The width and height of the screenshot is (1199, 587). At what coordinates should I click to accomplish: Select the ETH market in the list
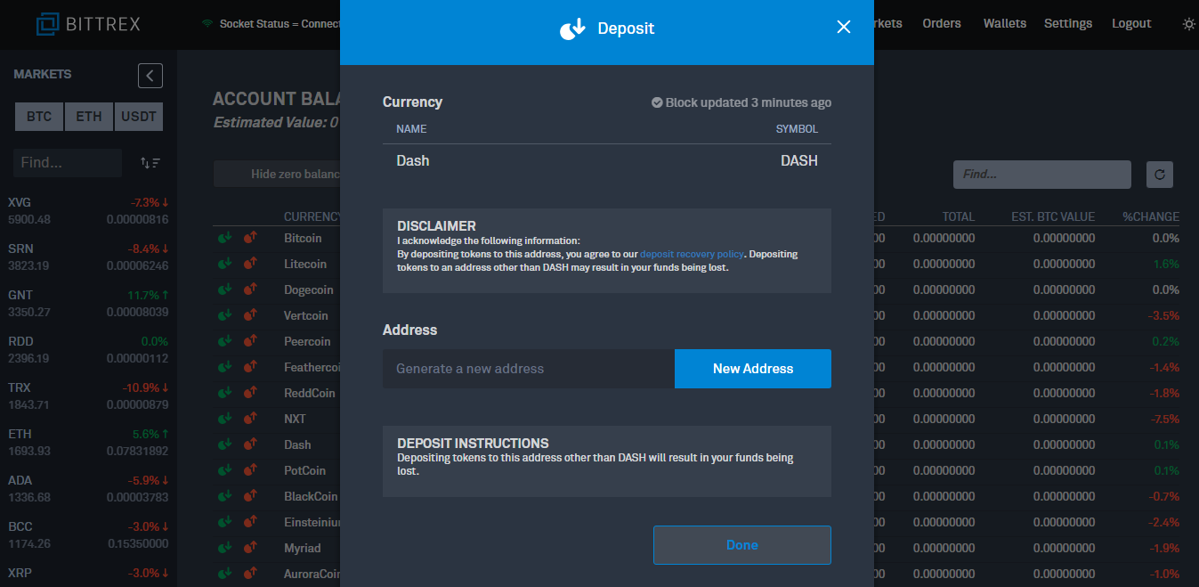tap(88, 442)
